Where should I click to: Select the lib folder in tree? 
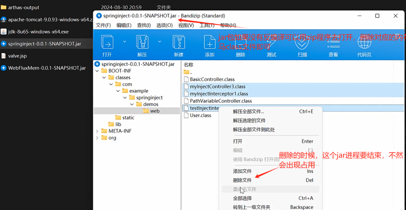pyautogui.click(x=115, y=124)
